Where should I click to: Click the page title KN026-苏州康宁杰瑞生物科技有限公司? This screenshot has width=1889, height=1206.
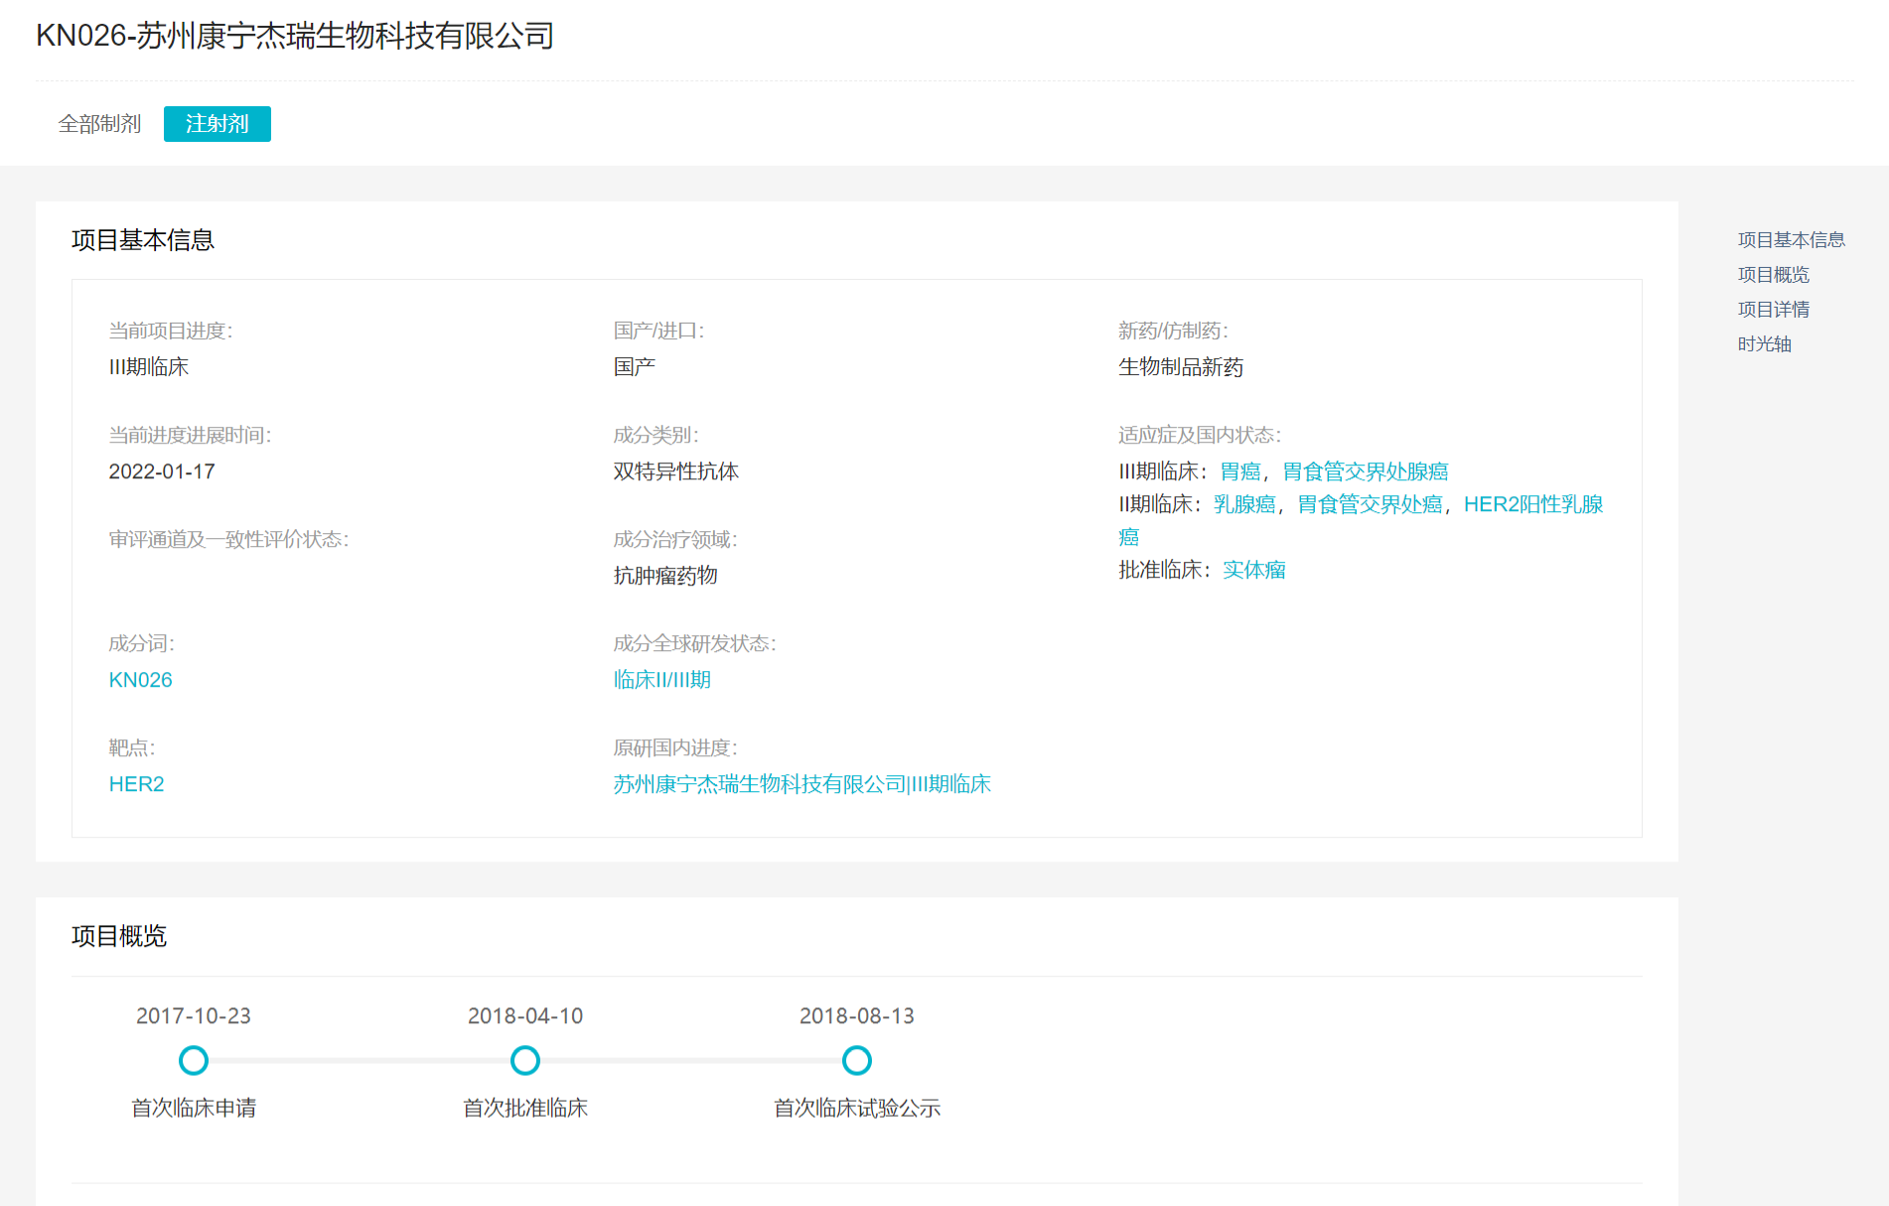295,36
